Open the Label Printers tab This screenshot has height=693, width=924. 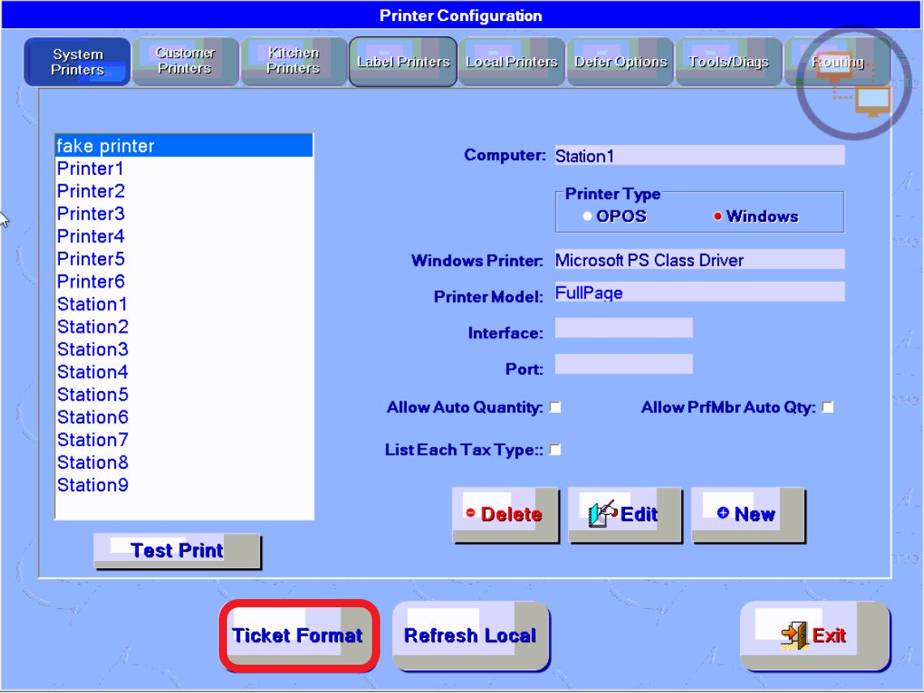pos(403,62)
